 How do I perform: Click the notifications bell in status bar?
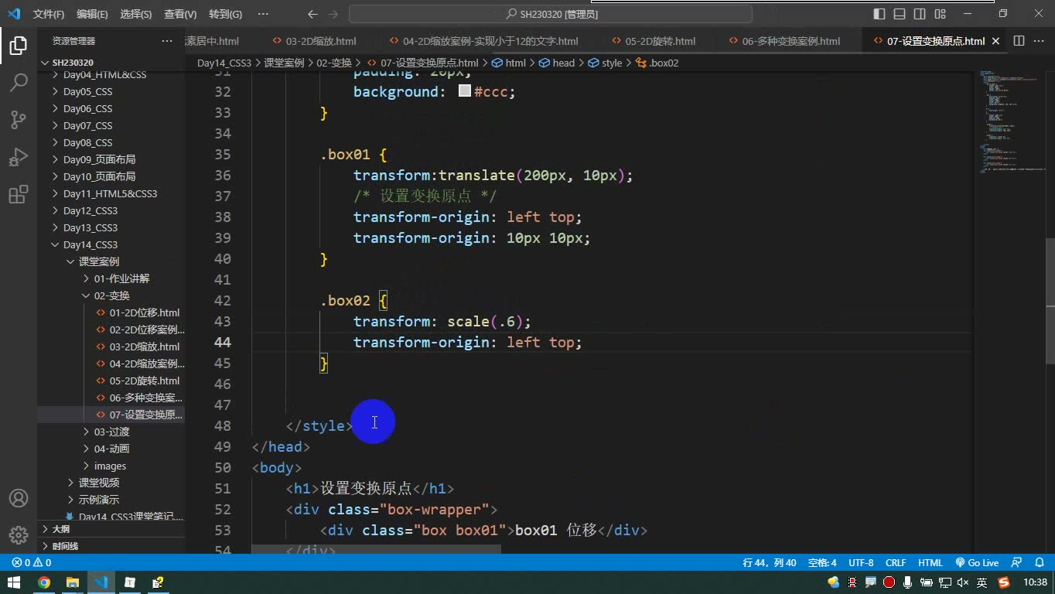point(1038,563)
